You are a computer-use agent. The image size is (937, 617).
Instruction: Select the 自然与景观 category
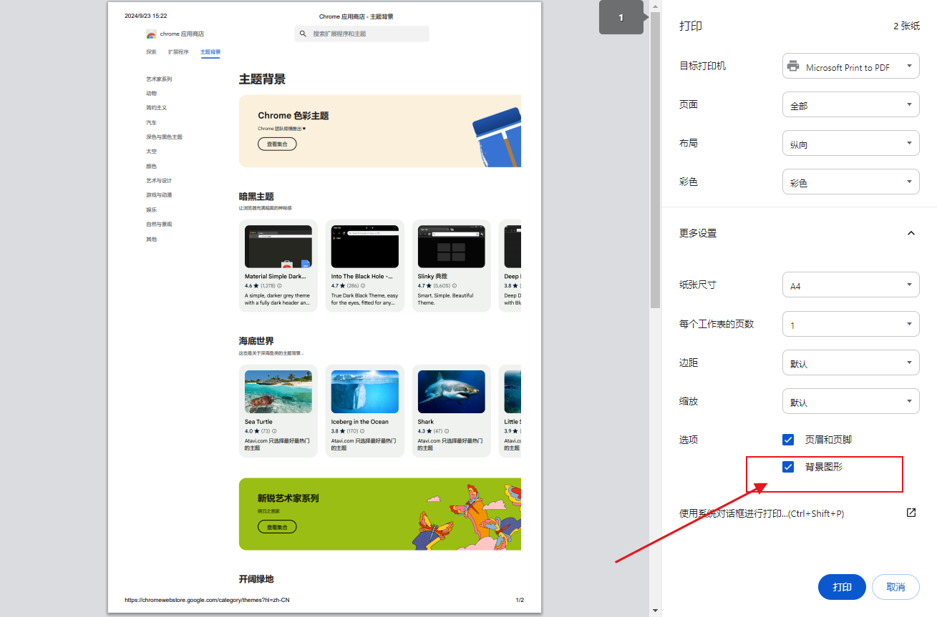tap(159, 224)
